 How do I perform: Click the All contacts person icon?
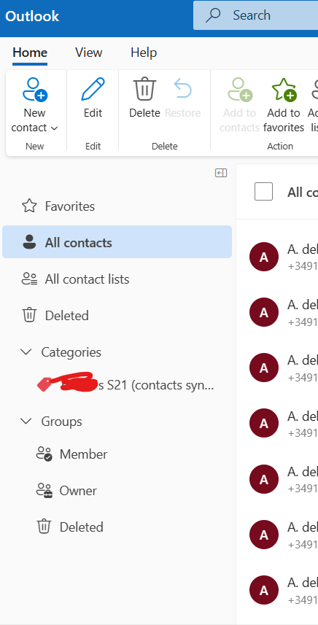click(29, 242)
